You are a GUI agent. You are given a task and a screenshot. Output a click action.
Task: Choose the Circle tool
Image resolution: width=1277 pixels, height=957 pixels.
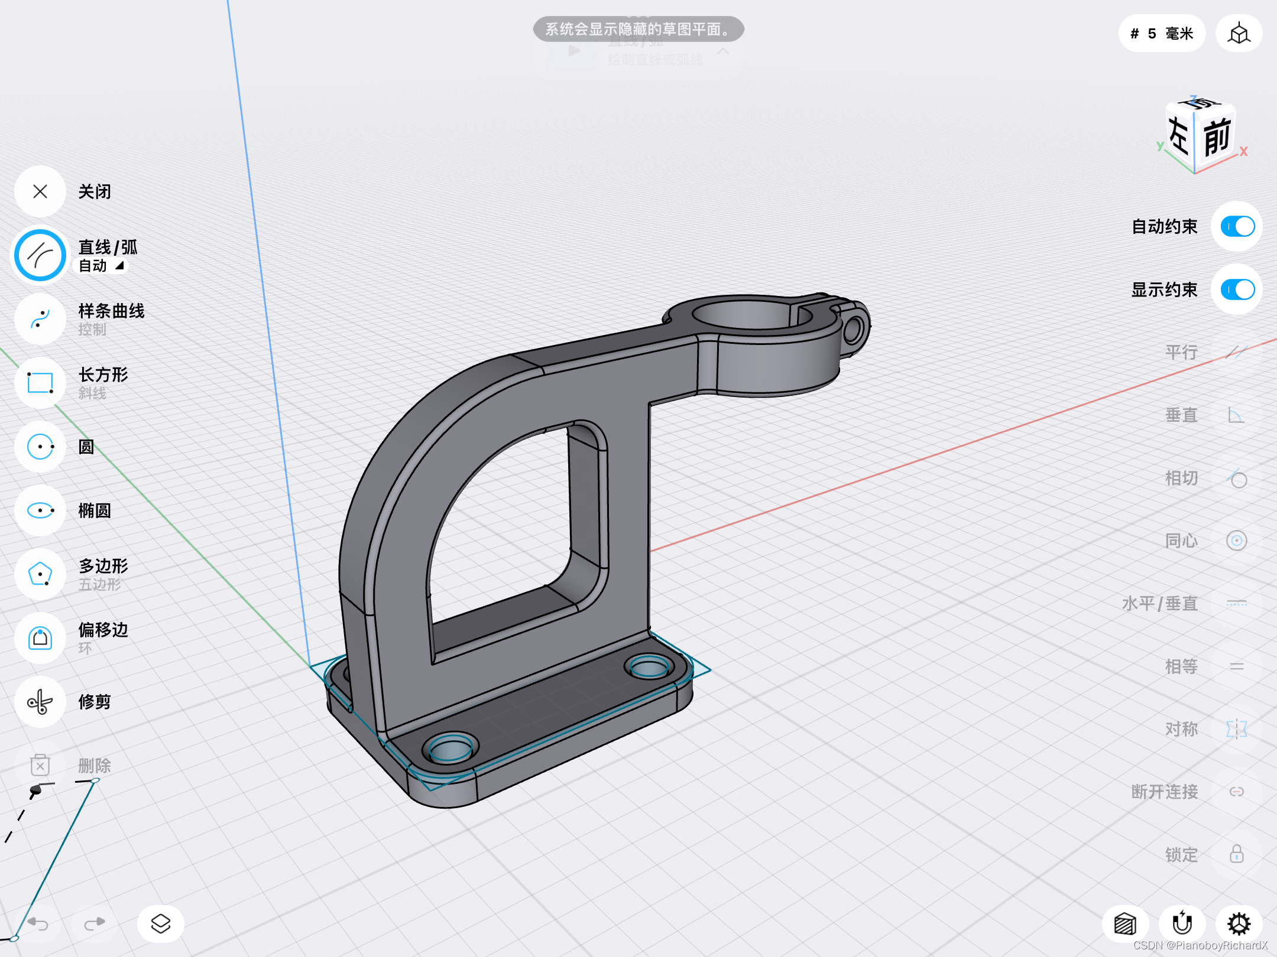(40, 447)
